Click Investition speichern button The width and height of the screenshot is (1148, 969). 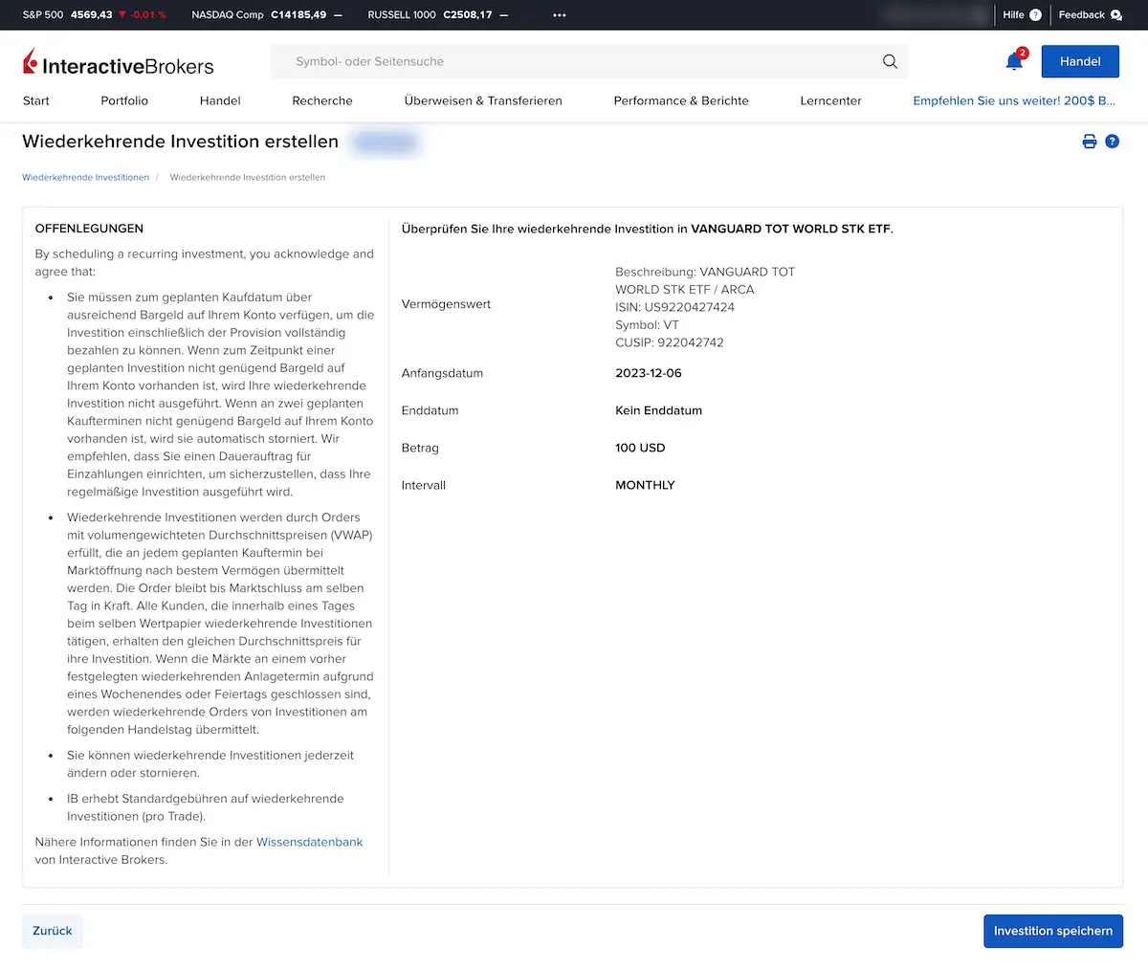coord(1053,931)
